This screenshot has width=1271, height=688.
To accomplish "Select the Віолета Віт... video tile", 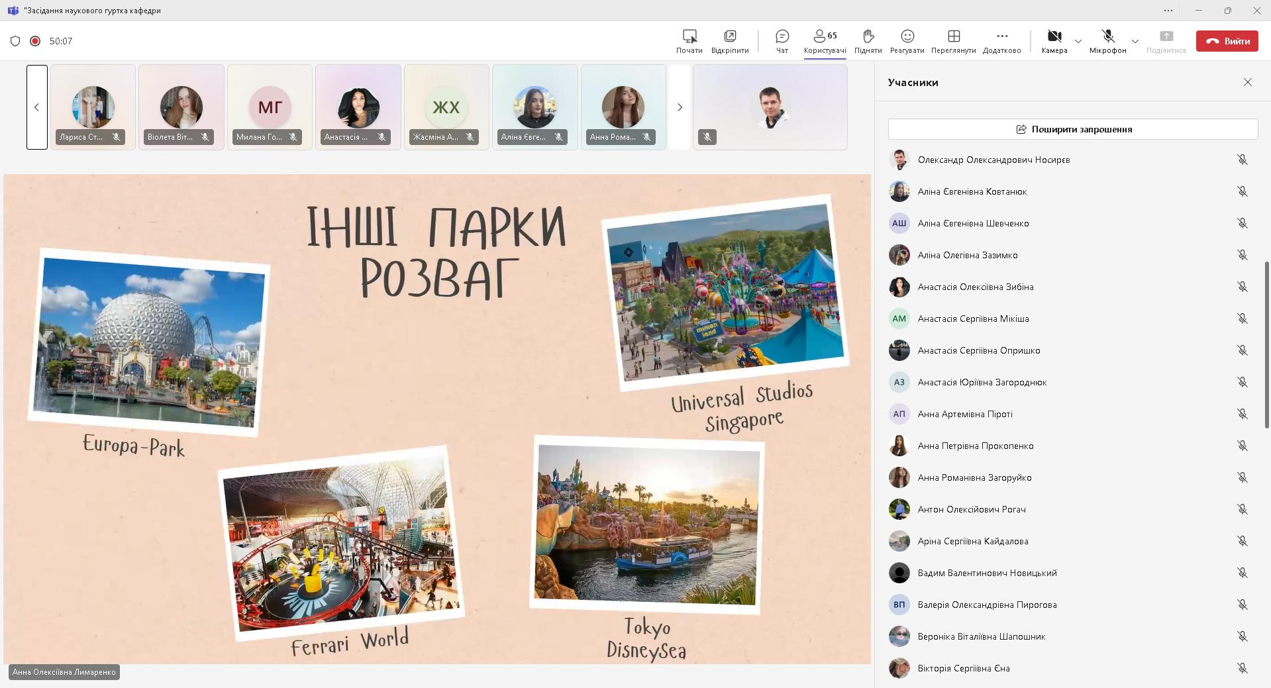I will tap(181, 107).
